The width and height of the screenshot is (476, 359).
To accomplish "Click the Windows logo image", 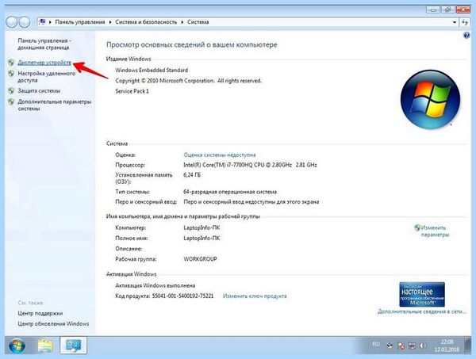I will click(x=431, y=99).
